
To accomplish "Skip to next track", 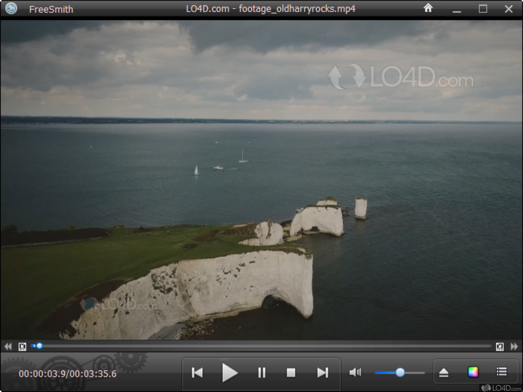I will point(323,373).
